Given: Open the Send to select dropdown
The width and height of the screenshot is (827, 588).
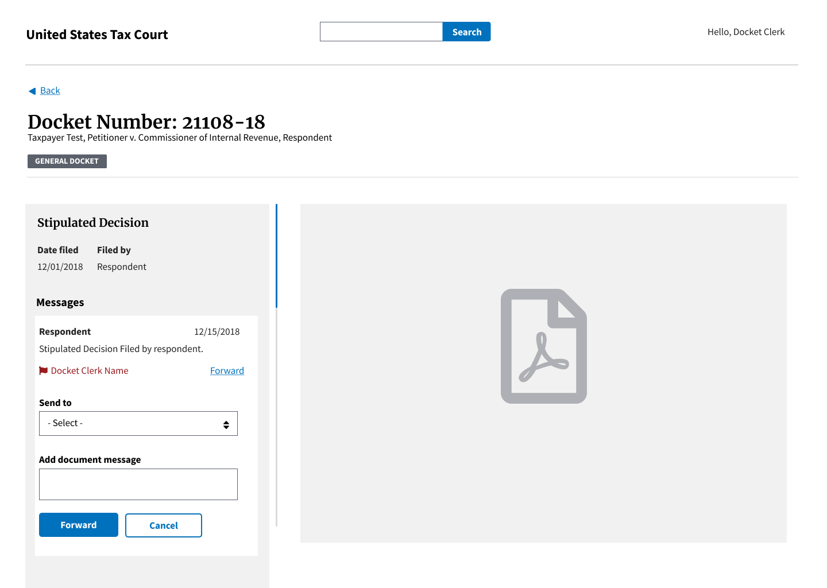Looking at the screenshot, I should click(138, 424).
